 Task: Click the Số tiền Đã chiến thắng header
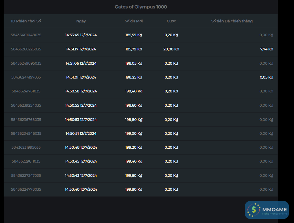pyautogui.click(x=232, y=21)
